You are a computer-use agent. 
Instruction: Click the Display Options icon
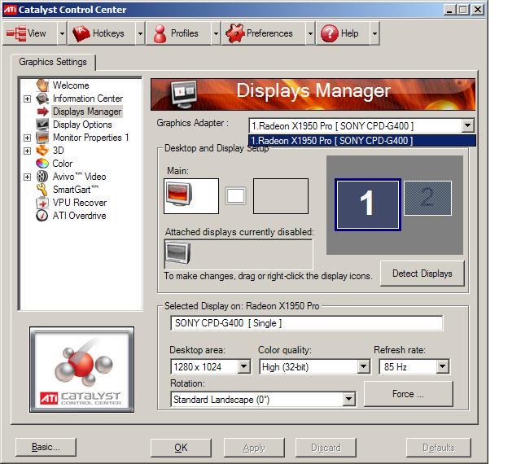(x=42, y=125)
